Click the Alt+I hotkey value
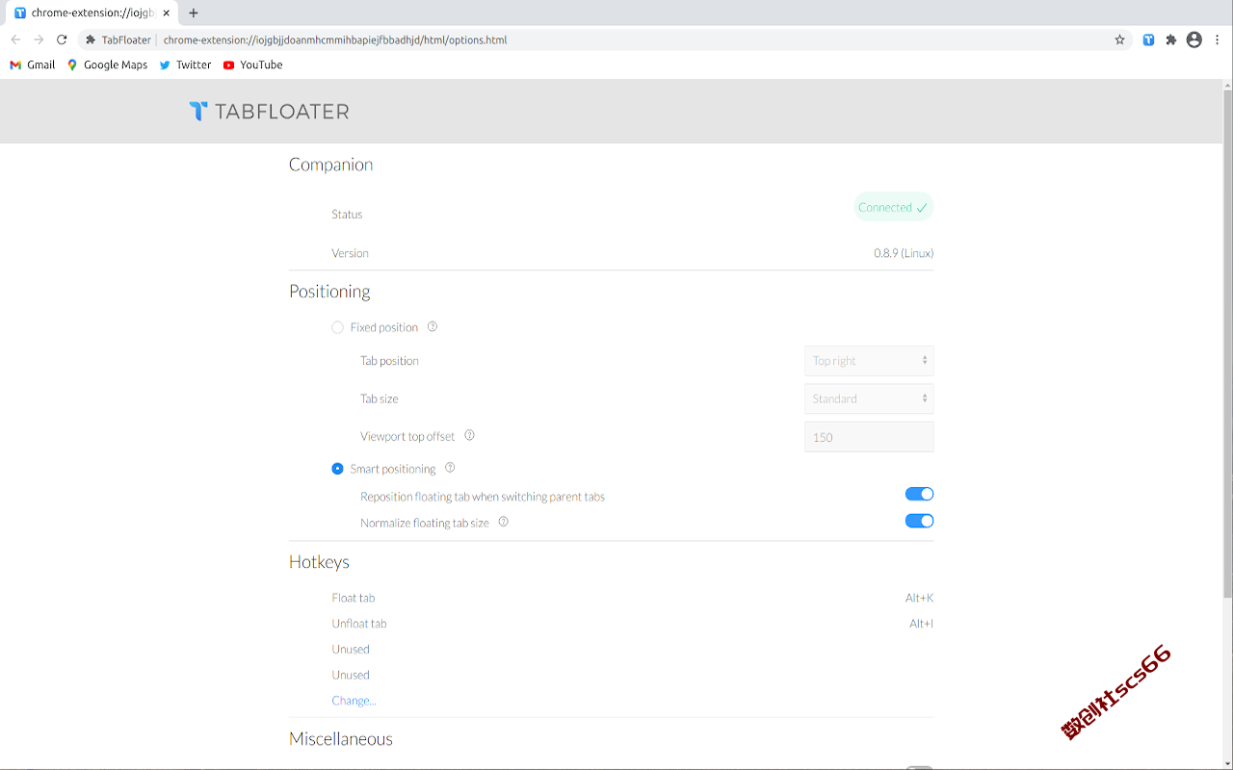The width and height of the screenshot is (1233, 770). click(921, 624)
